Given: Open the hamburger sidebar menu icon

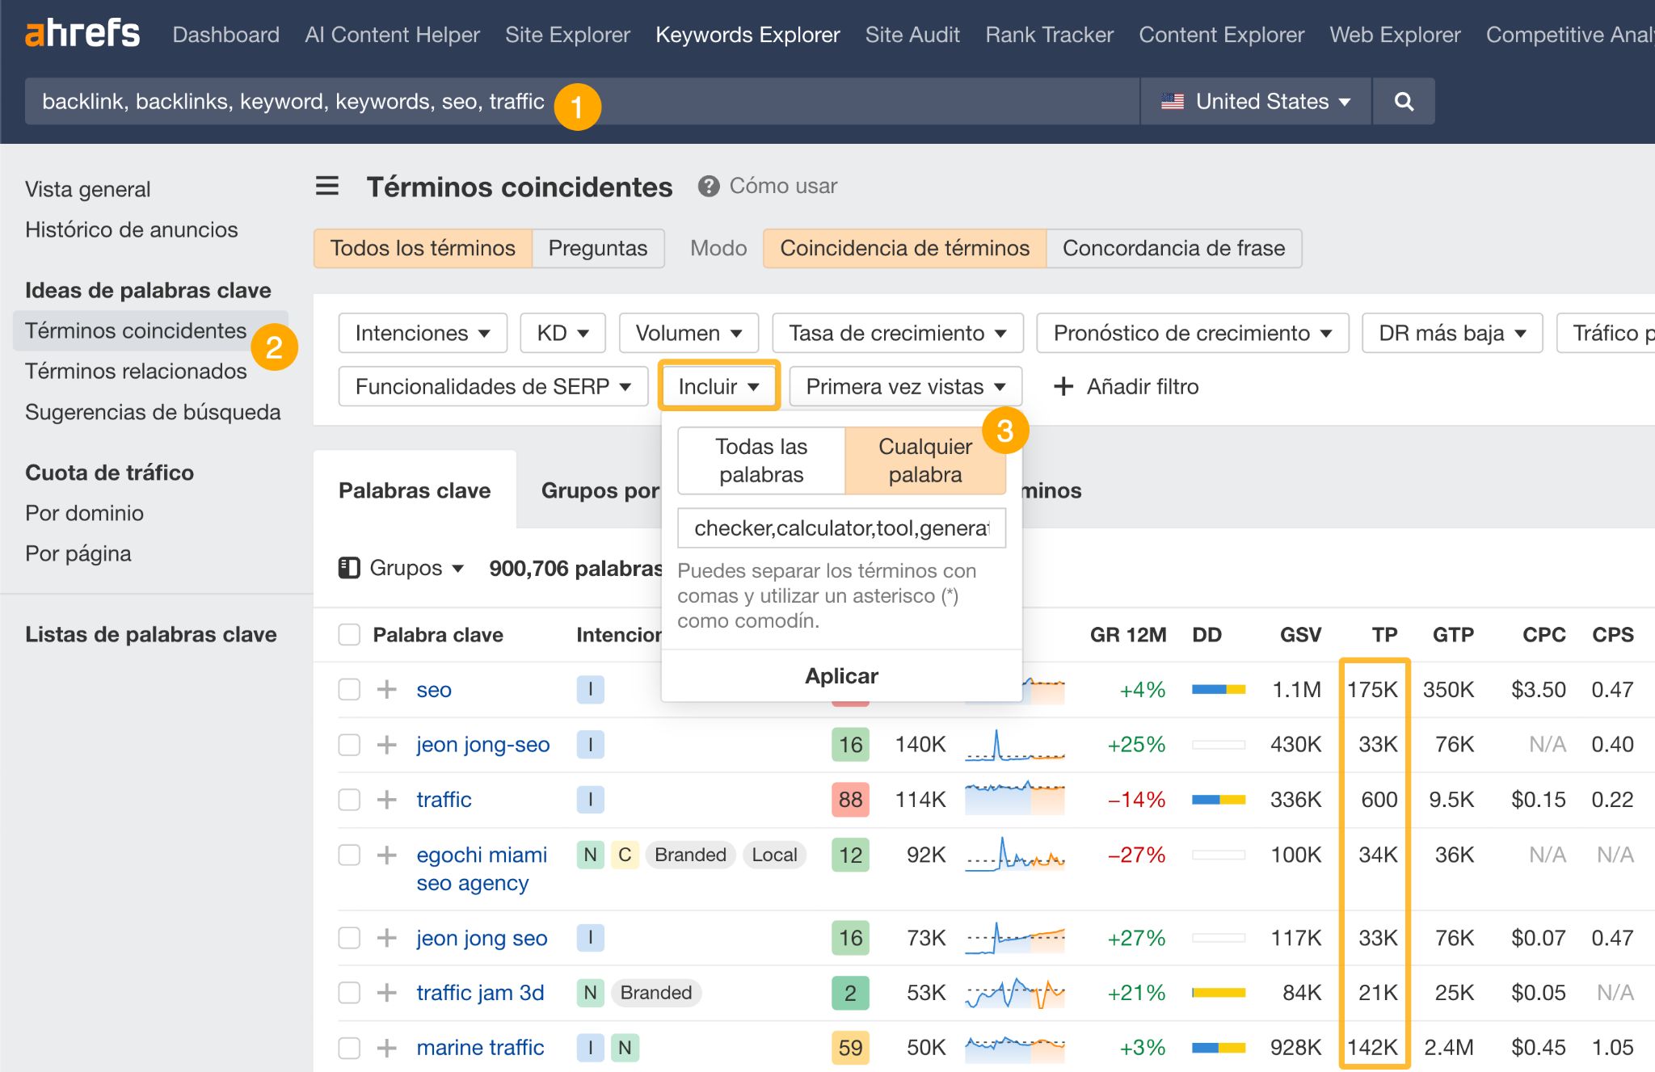Looking at the screenshot, I should pyautogui.click(x=327, y=187).
